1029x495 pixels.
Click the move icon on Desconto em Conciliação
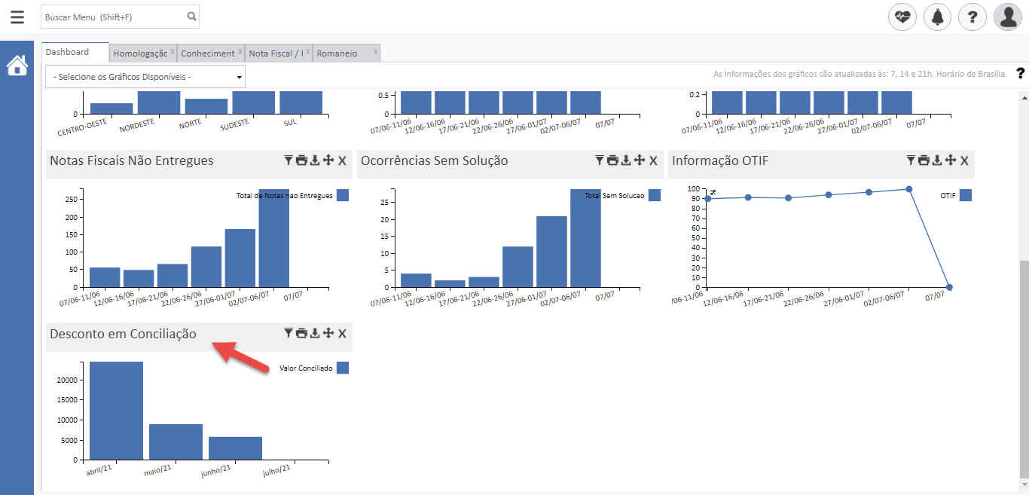pos(328,334)
